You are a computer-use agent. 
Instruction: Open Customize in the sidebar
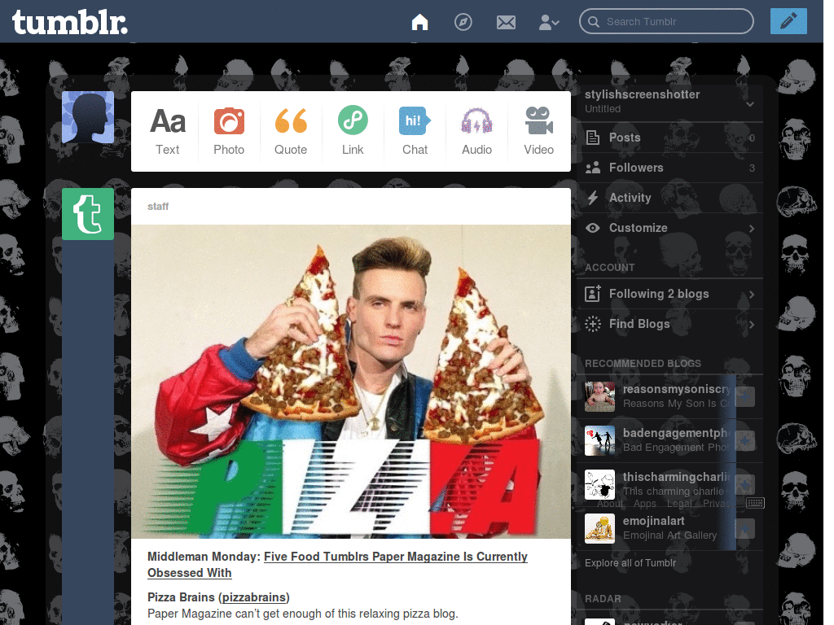[x=670, y=228]
